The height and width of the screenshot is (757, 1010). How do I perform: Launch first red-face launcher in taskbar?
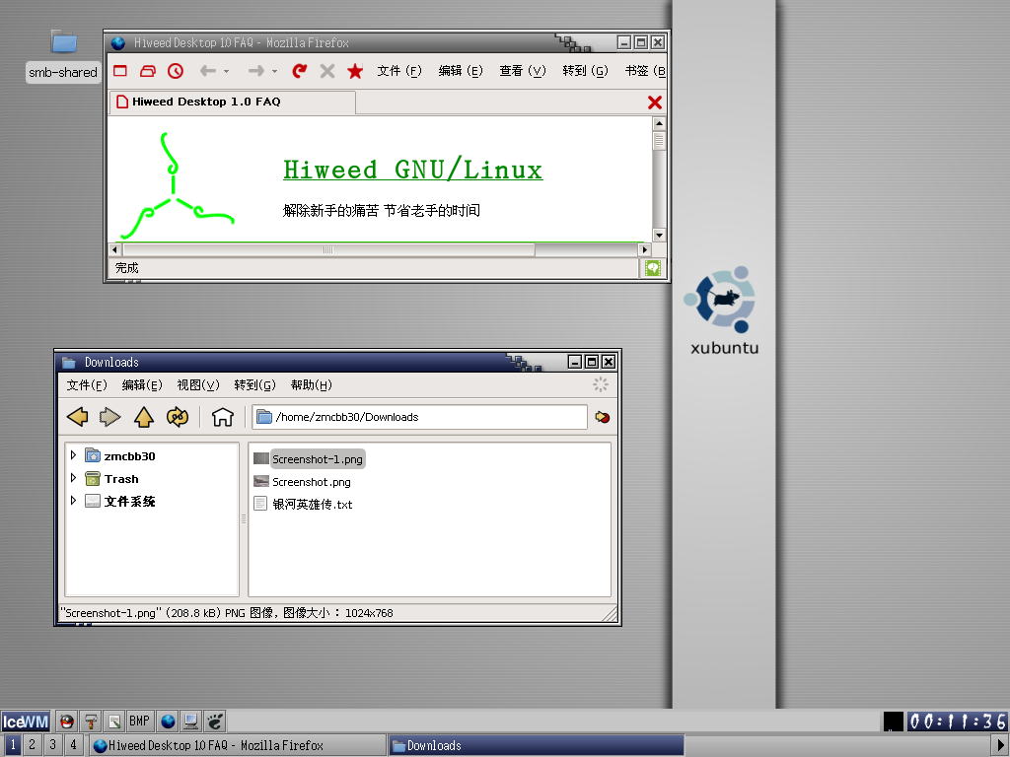pos(66,722)
